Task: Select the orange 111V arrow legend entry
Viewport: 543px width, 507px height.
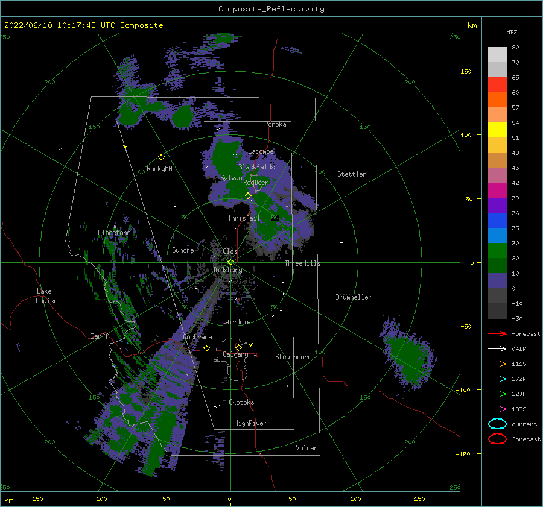Action: tap(497, 364)
